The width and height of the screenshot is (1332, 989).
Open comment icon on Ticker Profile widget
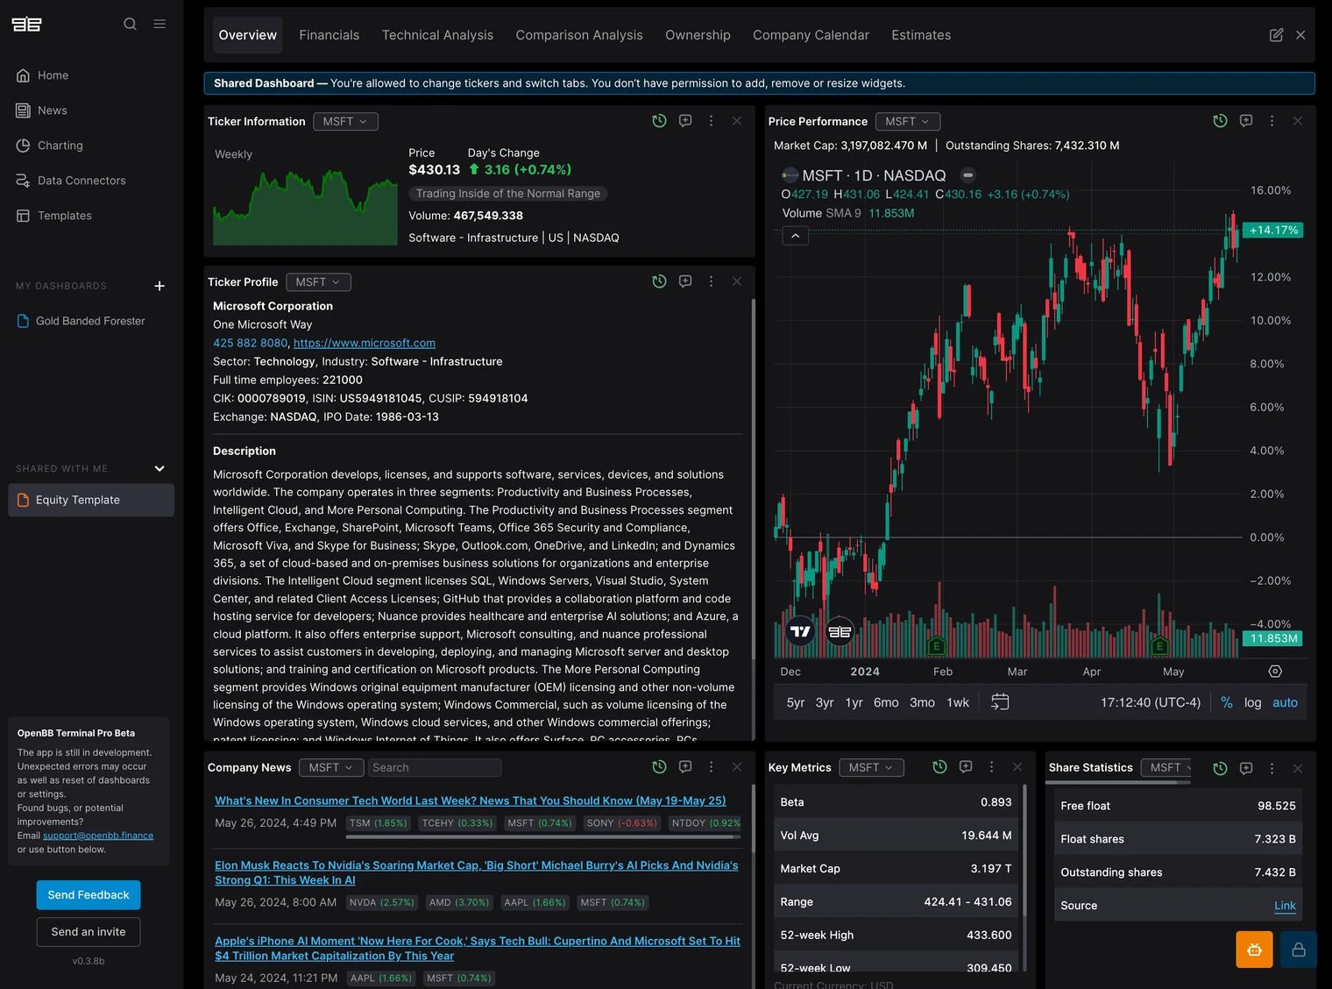coord(685,281)
